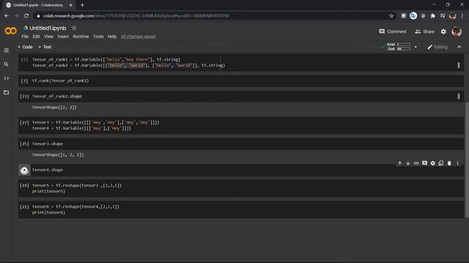Select the Tensor_of_rank2.shape cell
469x263 pixels.
point(241,96)
